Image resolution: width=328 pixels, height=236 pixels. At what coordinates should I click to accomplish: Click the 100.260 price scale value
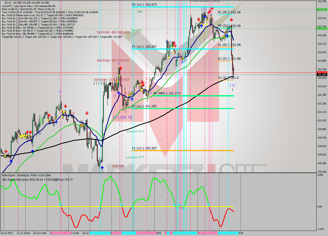(322, 172)
